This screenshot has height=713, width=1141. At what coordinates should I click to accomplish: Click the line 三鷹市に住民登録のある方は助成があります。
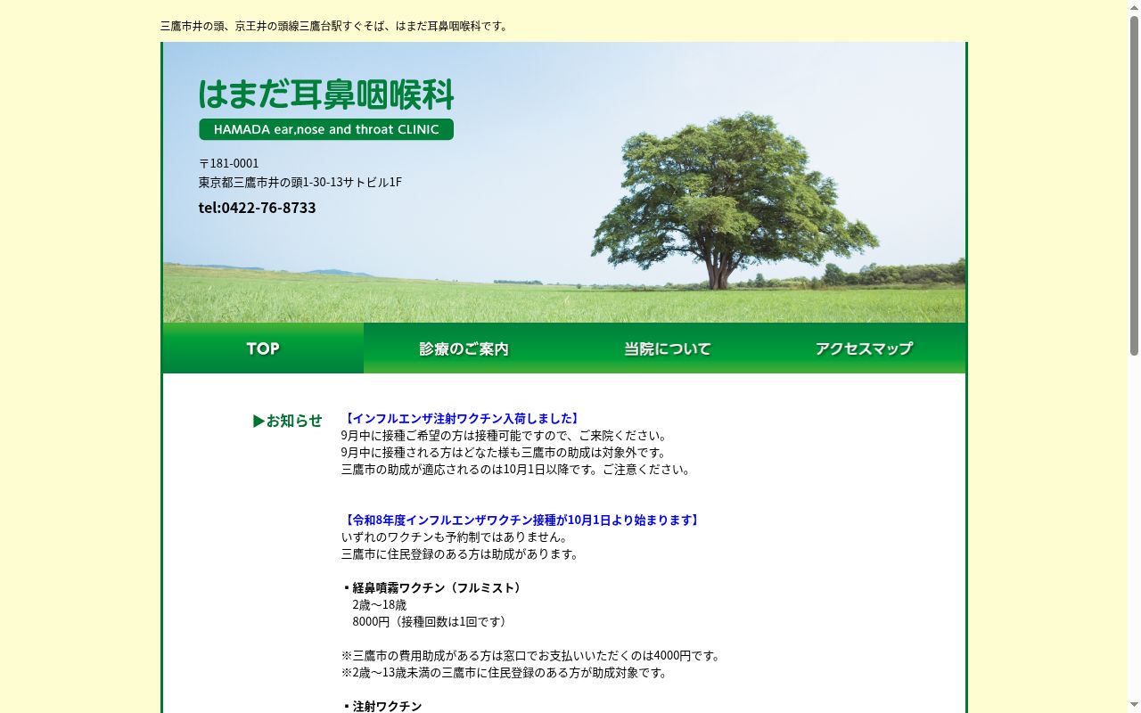[x=461, y=553]
